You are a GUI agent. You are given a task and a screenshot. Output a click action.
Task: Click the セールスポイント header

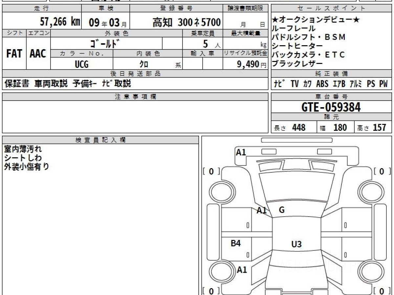click(x=331, y=9)
